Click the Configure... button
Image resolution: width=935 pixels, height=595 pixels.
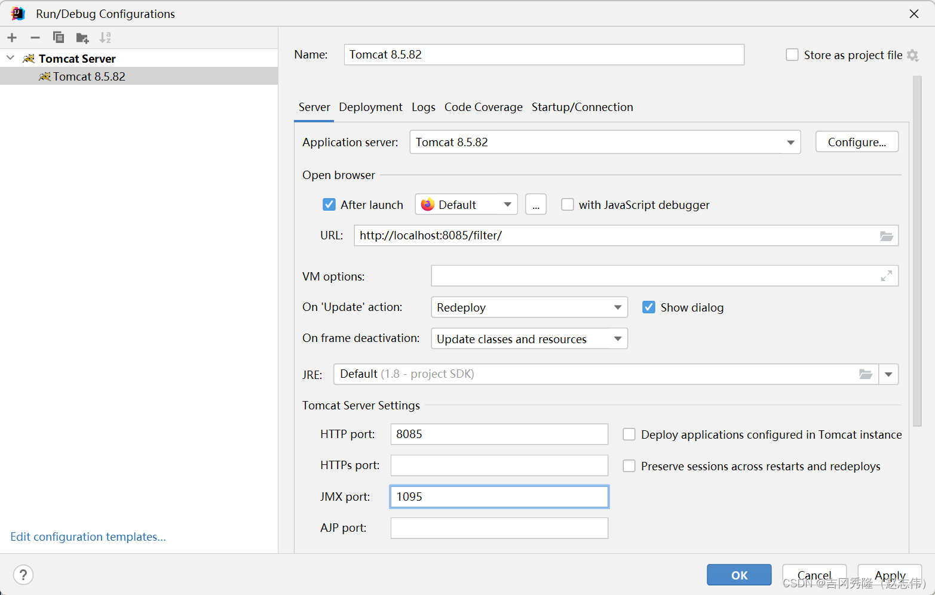(857, 142)
